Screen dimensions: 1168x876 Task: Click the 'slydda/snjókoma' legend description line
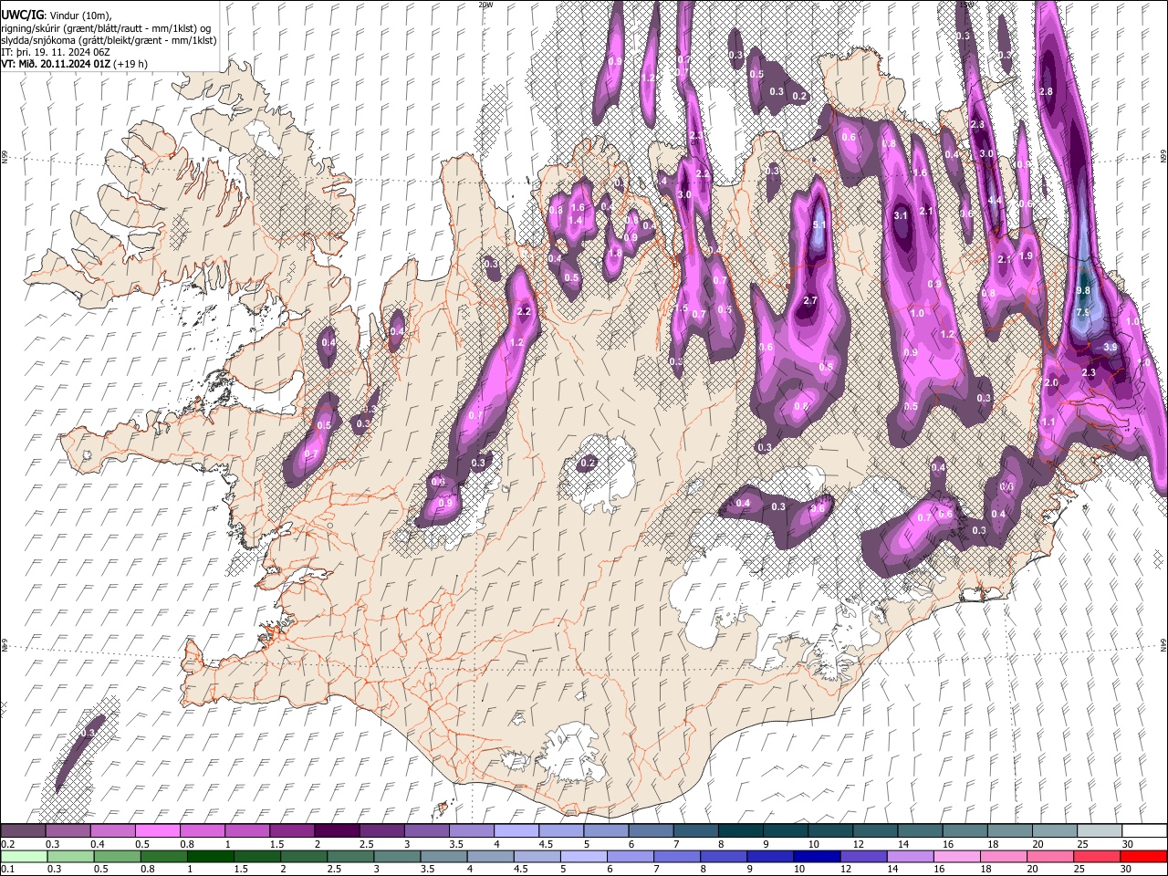click(109, 40)
